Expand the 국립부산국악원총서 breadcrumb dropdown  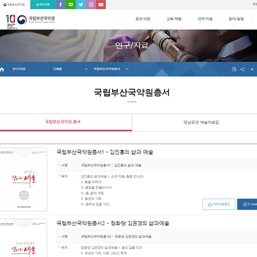pyautogui.click(x=111, y=69)
